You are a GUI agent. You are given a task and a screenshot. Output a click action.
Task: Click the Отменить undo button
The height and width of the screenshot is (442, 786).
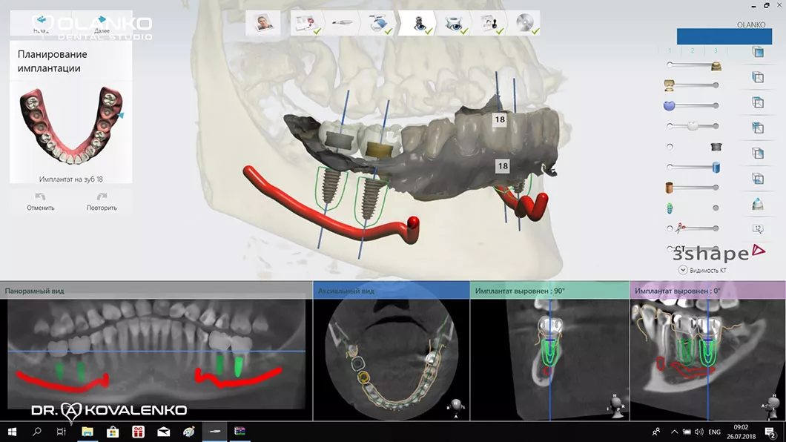[x=41, y=202]
